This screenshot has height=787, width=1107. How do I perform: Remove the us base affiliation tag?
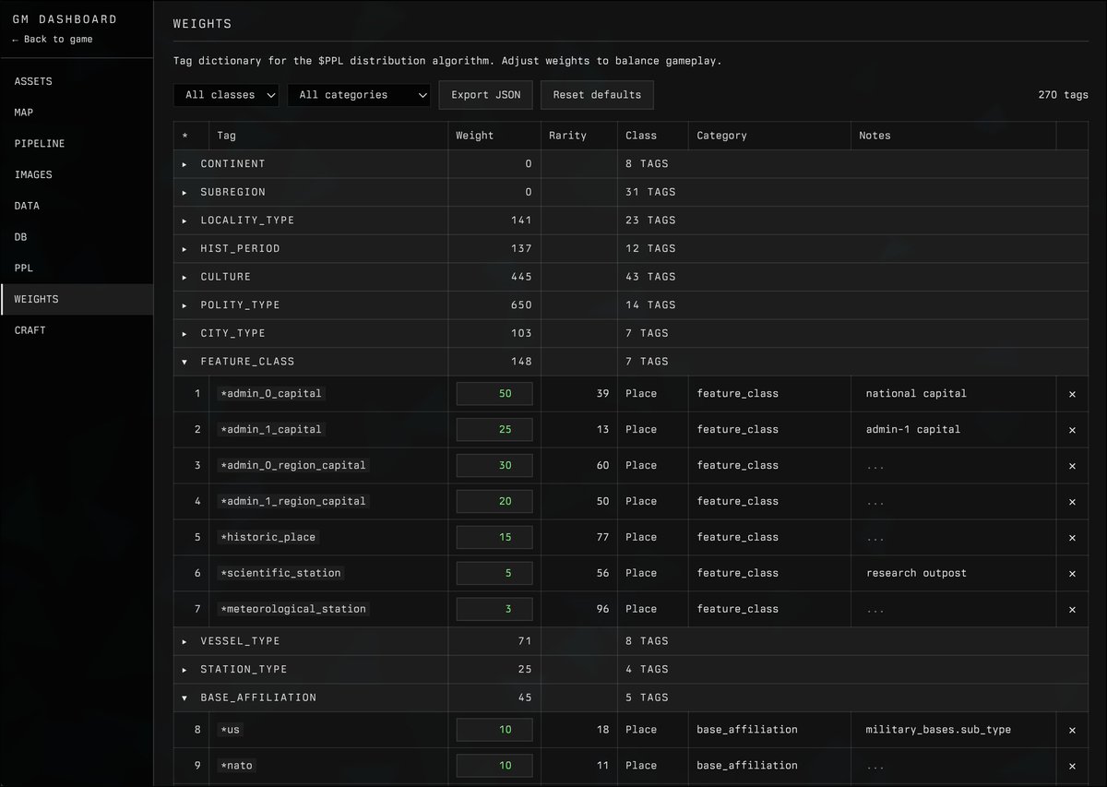click(x=1072, y=730)
